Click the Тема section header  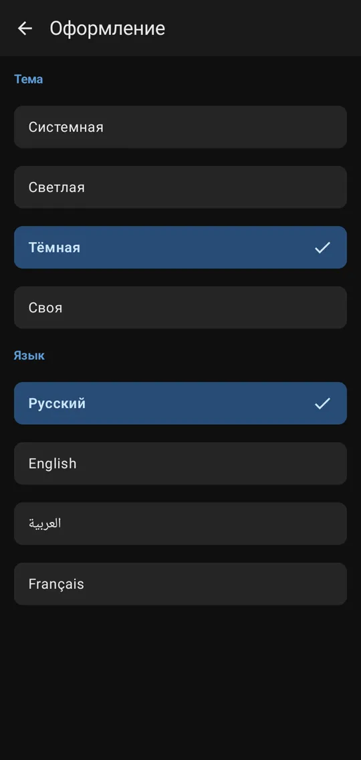28,79
